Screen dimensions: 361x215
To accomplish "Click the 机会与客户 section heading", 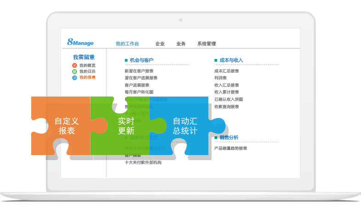I will (141, 60).
